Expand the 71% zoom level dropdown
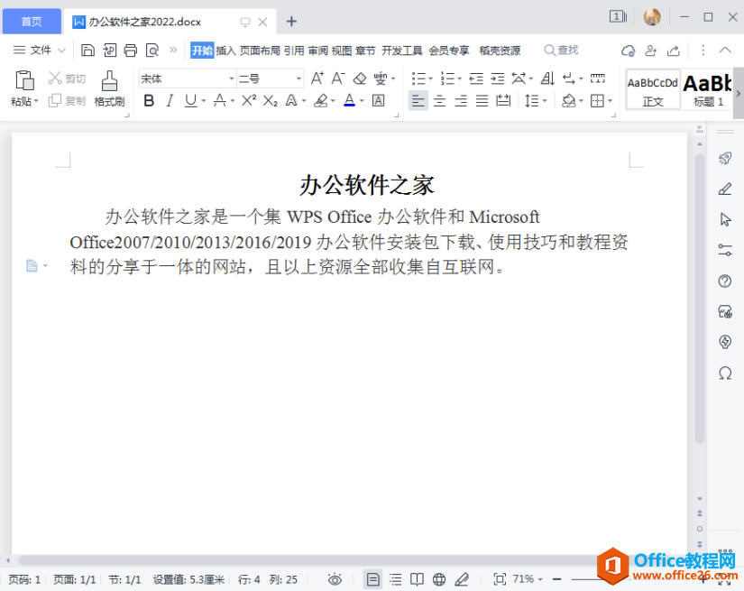The width and height of the screenshot is (744, 591). [x=528, y=579]
